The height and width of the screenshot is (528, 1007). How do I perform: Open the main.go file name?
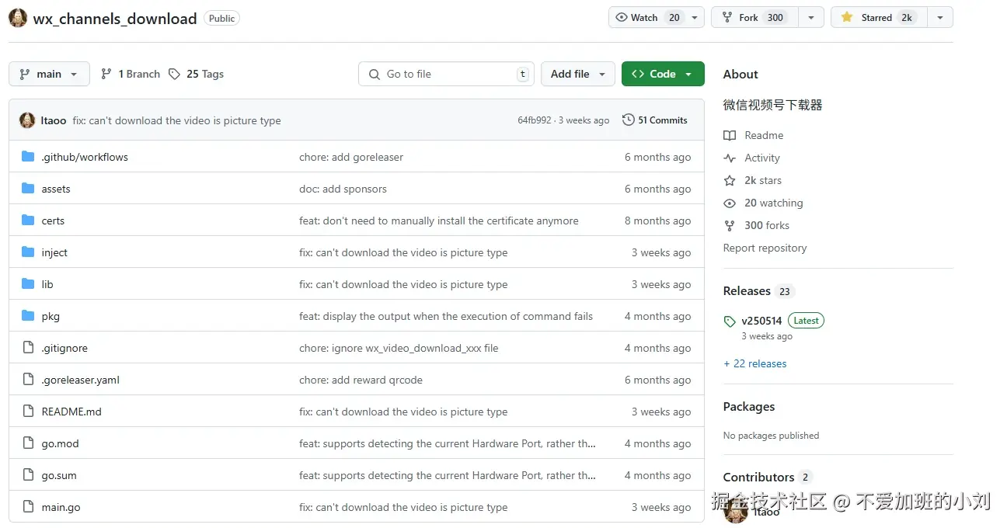(61, 507)
